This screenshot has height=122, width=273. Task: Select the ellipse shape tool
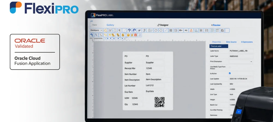[156, 30]
